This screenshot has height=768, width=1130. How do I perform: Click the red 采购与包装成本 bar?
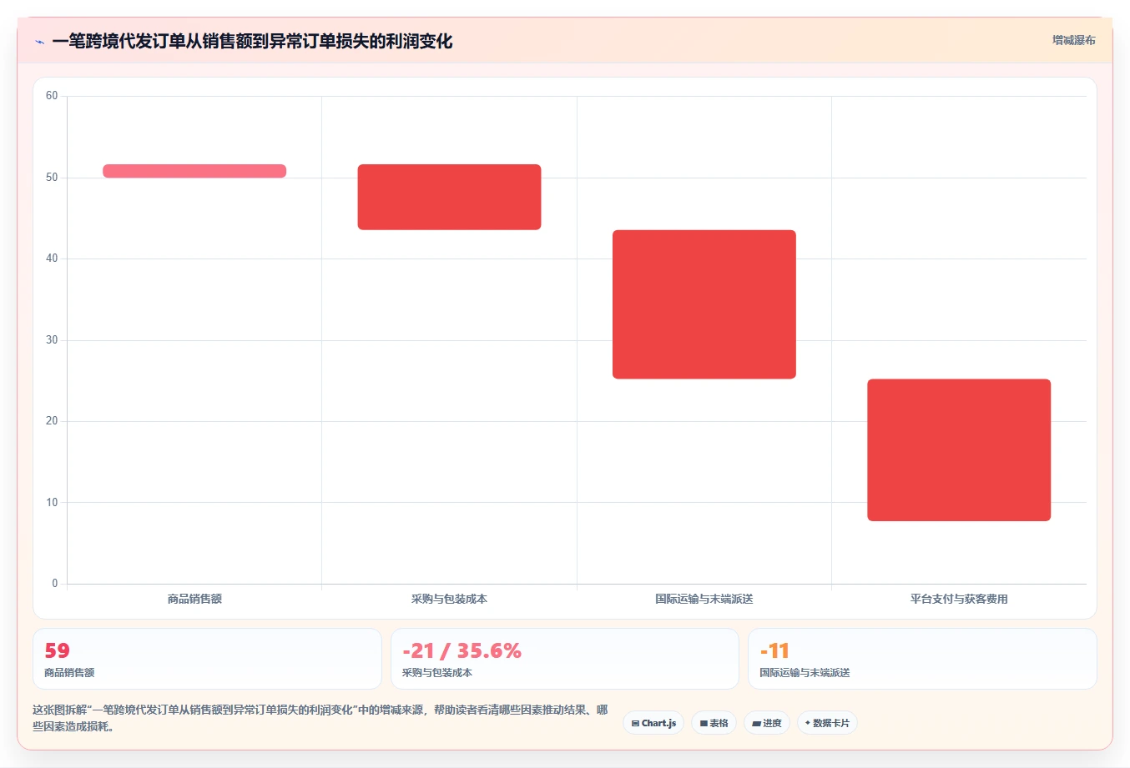point(449,197)
